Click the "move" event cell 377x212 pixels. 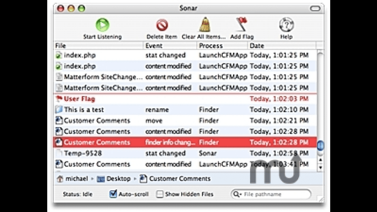pos(154,121)
